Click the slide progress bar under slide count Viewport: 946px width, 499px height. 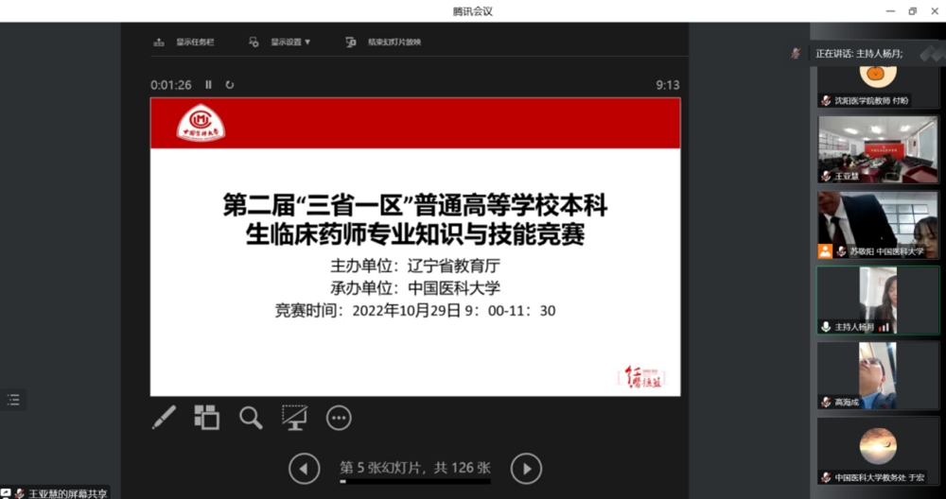(415, 482)
